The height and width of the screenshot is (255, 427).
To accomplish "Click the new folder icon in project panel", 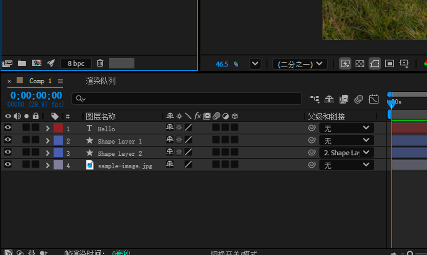I will 22,63.
